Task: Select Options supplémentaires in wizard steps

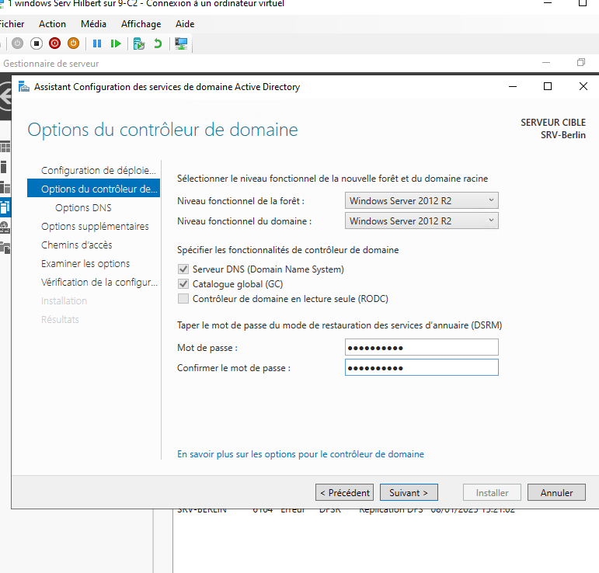Action: pyautogui.click(x=95, y=227)
